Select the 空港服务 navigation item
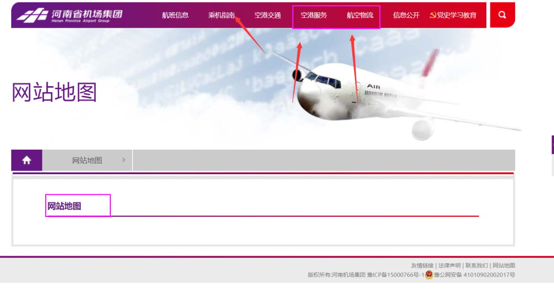This screenshot has height=291, width=554. [314, 15]
